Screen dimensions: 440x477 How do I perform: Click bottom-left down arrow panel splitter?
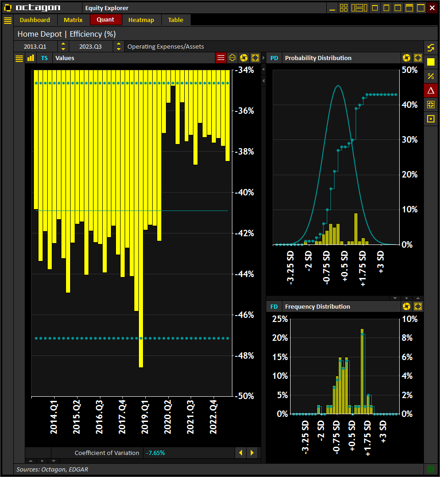pyautogui.click(x=54, y=461)
